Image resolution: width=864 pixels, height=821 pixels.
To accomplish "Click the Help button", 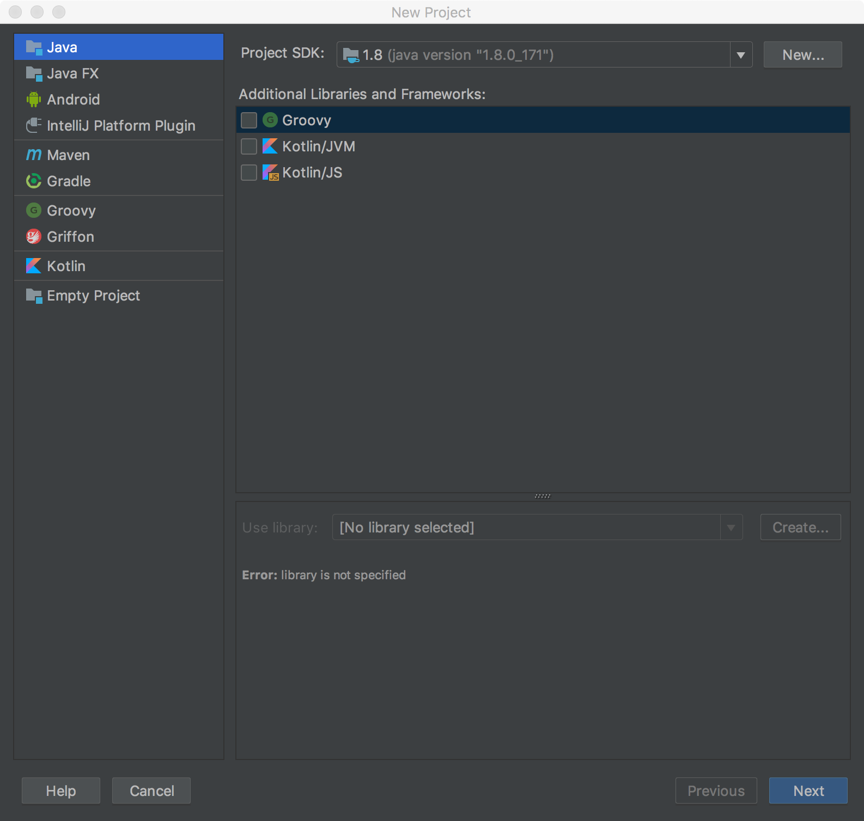I will point(61,791).
